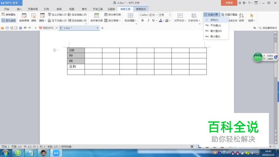The width and height of the screenshot is (279, 157).
Task: Click the spell check (拼写检查) status toggle
Action: (x=65, y=147)
